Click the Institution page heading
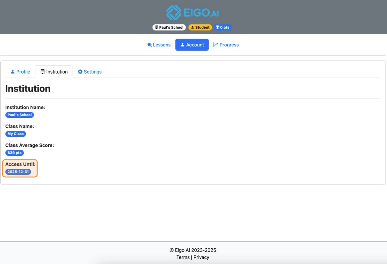 click(28, 89)
